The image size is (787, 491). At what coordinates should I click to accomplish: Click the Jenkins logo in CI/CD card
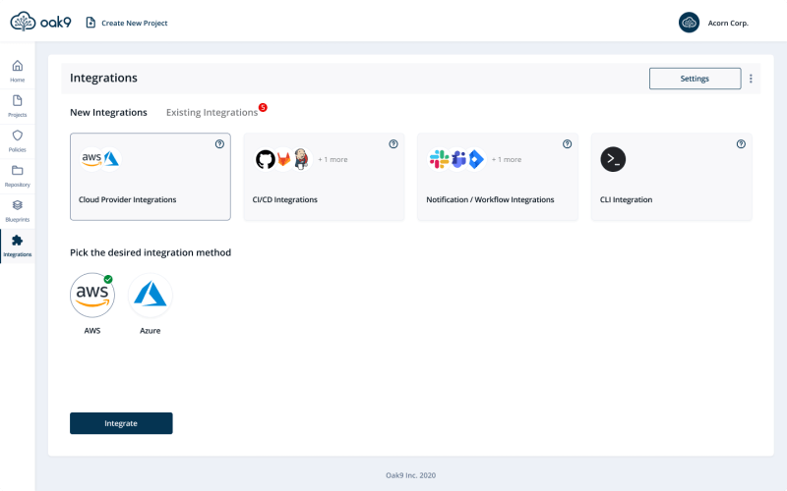click(301, 159)
